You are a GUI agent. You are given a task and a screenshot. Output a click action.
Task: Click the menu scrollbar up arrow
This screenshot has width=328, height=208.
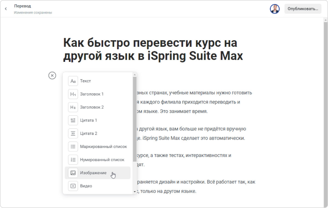(x=135, y=74)
